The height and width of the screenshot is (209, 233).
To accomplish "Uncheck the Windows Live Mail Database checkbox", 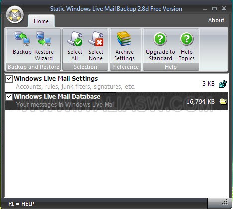I will tap(9, 97).
